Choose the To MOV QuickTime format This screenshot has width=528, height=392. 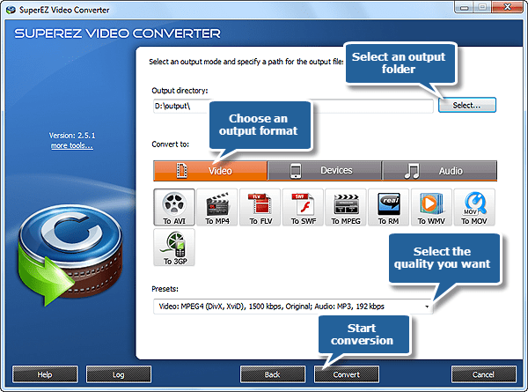[x=474, y=207]
